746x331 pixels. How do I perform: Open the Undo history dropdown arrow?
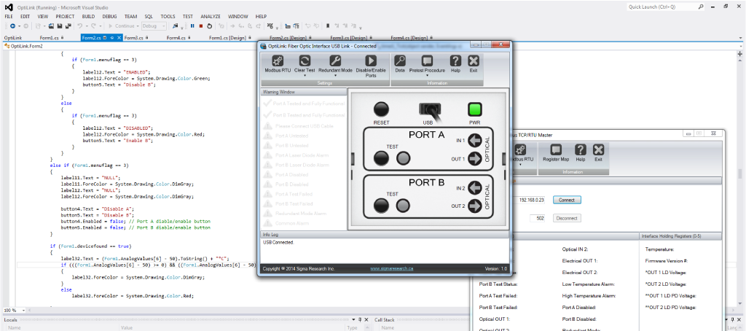[x=87, y=26]
